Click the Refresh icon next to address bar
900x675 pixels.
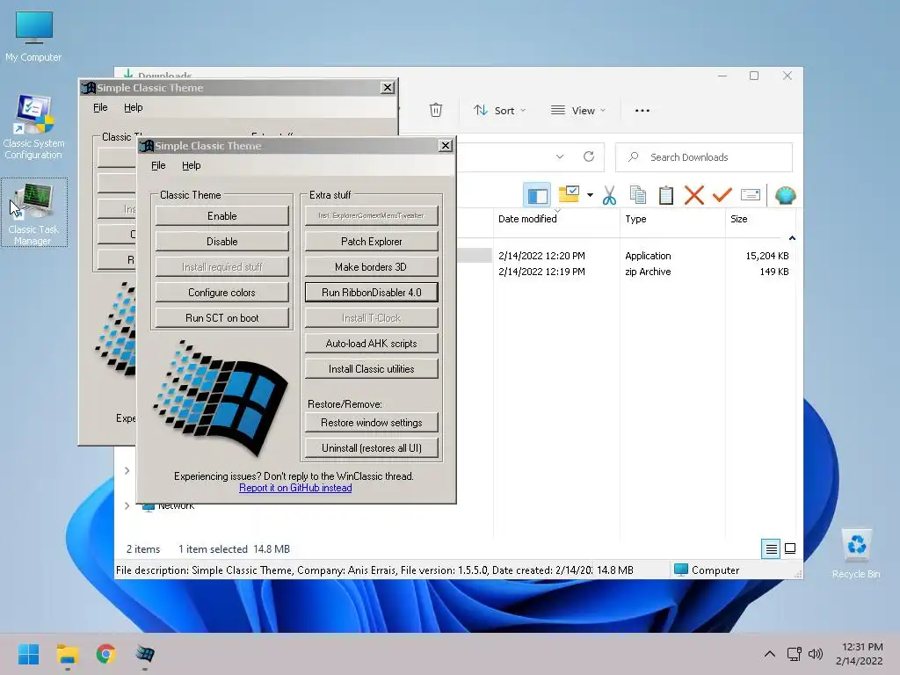588,156
